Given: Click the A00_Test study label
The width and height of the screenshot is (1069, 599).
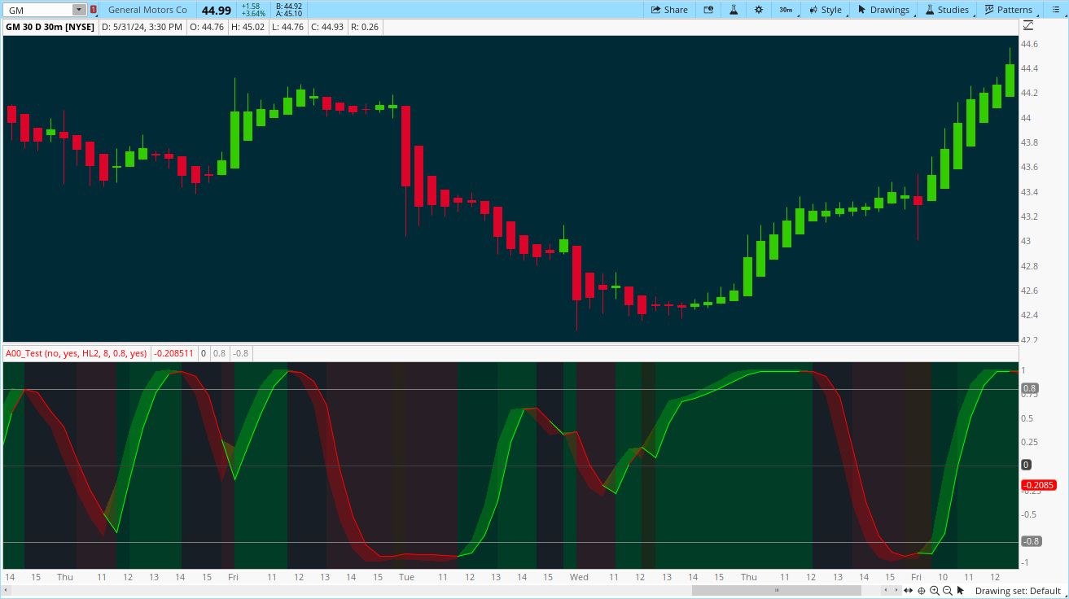Looking at the screenshot, I should pos(76,353).
